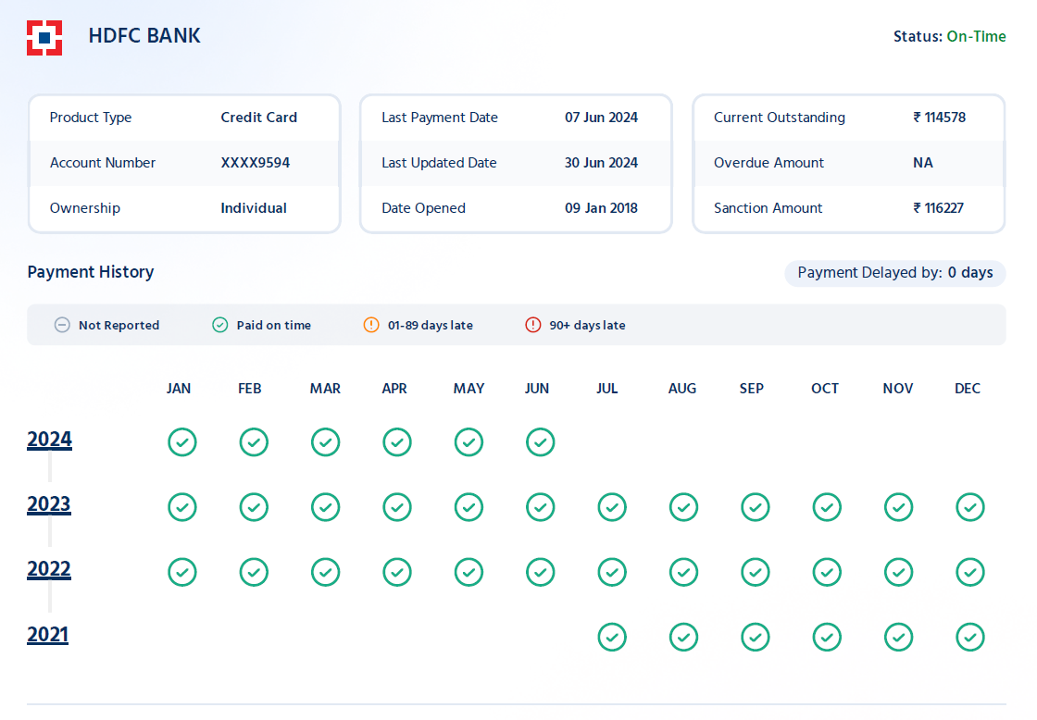Select the January 2024 paid-on-time checkmark
Viewport: 1037px width, 720px height.
pos(181,442)
